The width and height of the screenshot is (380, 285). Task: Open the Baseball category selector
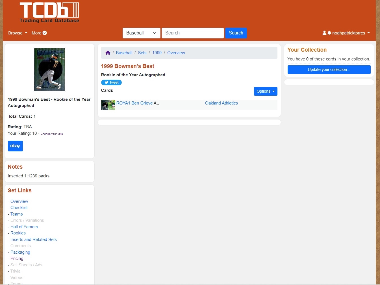pyautogui.click(x=142, y=33)
